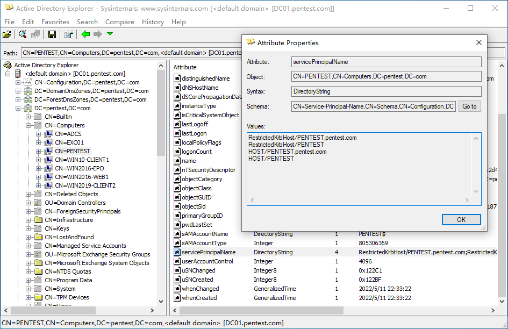Click the Schema path field
The image size is (508, 329).
pos(374,106)
